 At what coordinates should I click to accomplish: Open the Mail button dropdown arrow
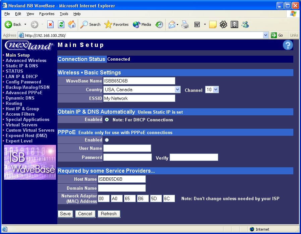pyautogui.click(x=177, y=24)
